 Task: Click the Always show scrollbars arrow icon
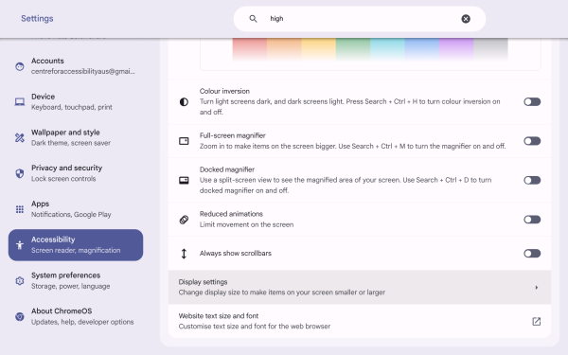(184, 254)
